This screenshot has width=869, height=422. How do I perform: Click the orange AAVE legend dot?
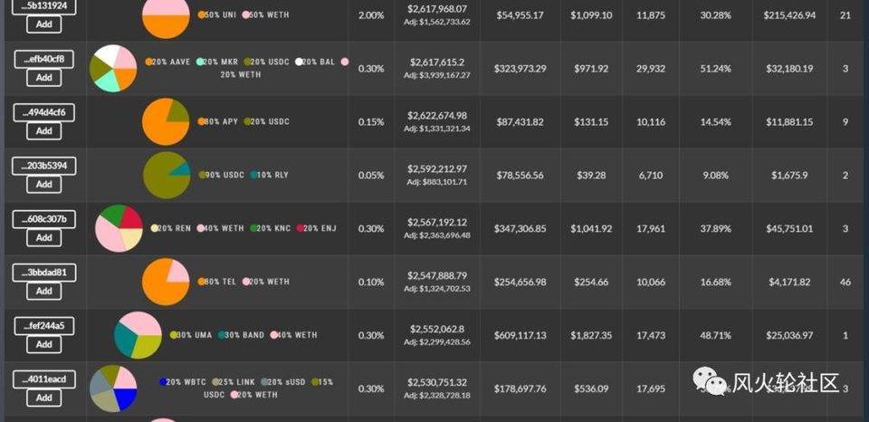point(149,62)
